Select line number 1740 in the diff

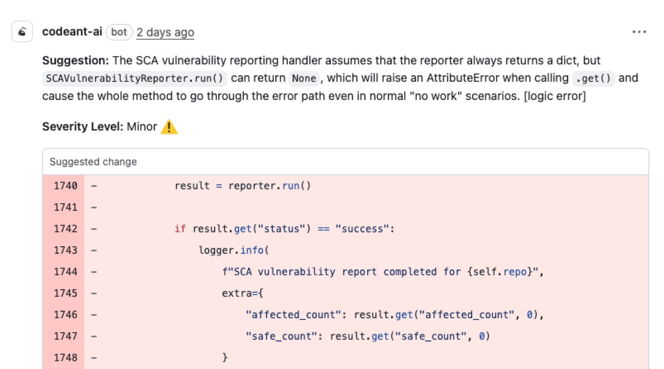[65, 186]
